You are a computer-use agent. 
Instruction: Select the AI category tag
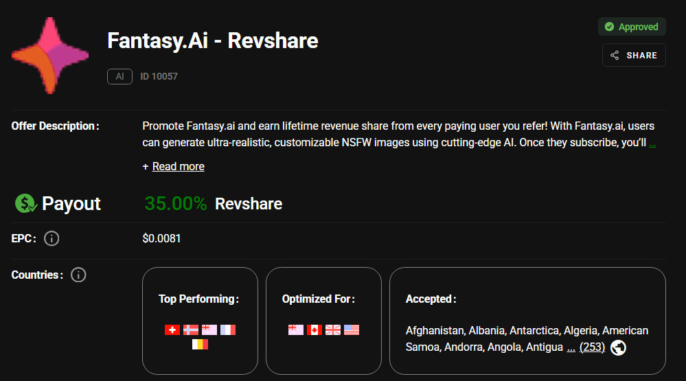119,77
